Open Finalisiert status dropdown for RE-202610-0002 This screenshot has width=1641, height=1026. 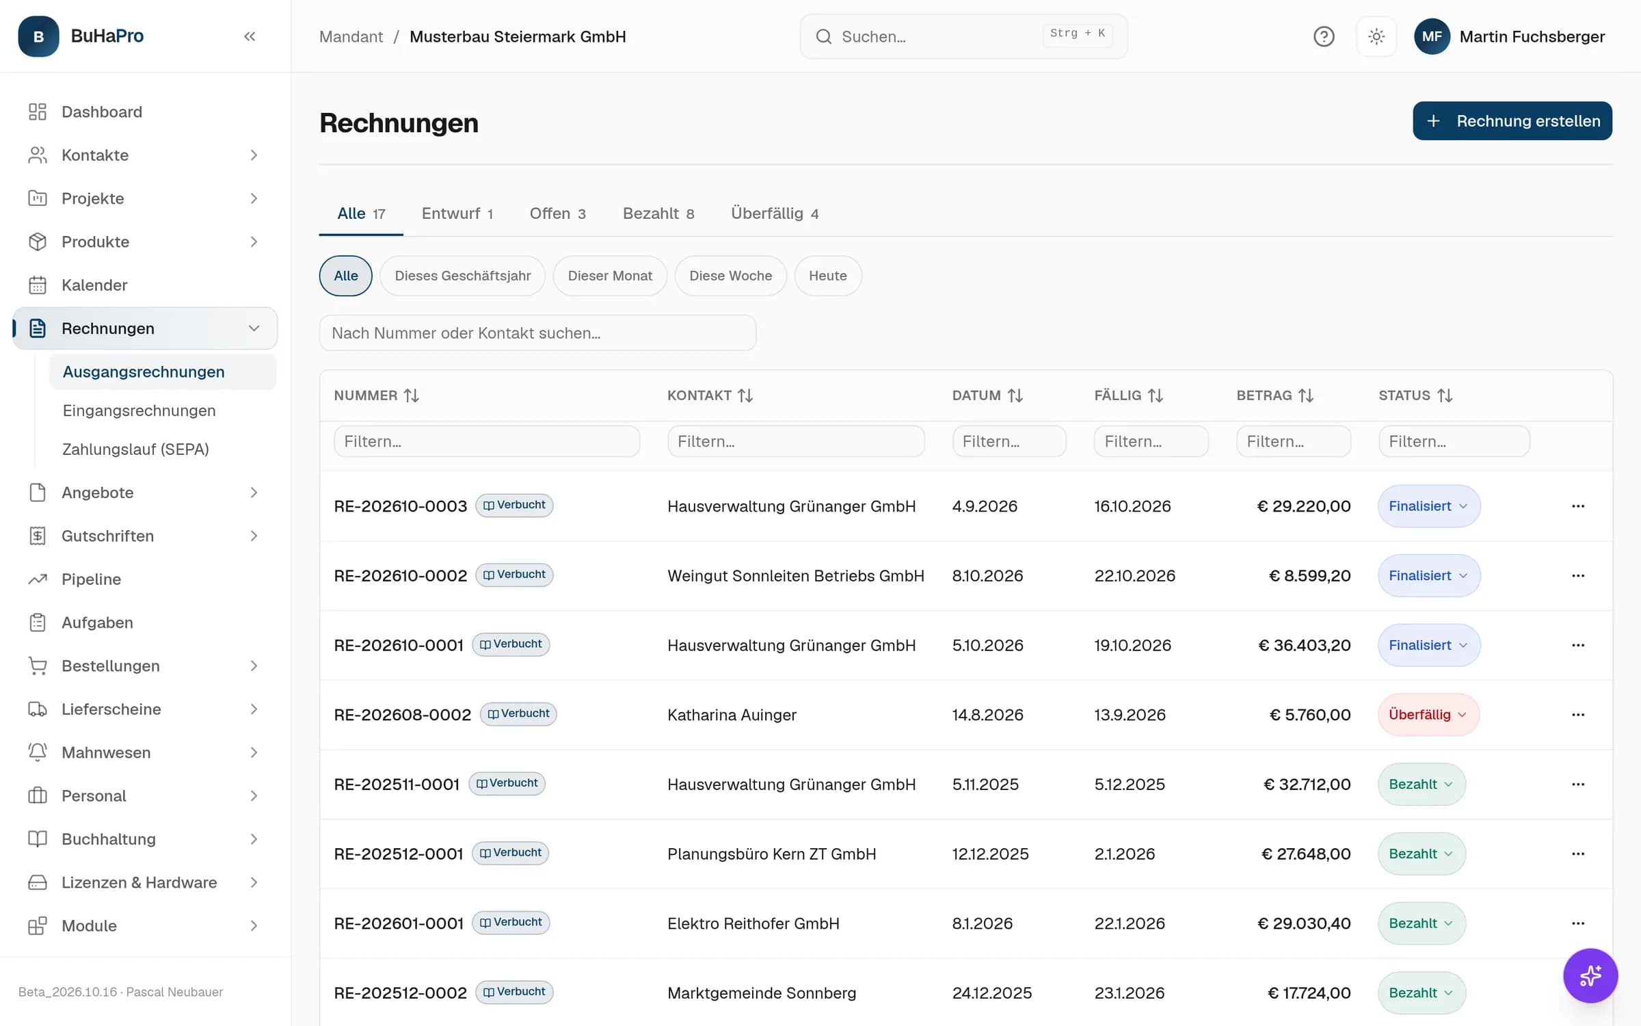click(1429, 576)
